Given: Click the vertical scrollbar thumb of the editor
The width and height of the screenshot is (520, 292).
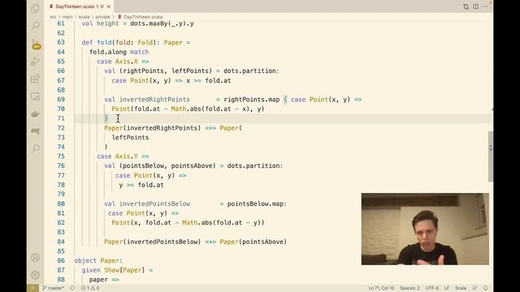Looking at the screenshot, I should (491, 157).
